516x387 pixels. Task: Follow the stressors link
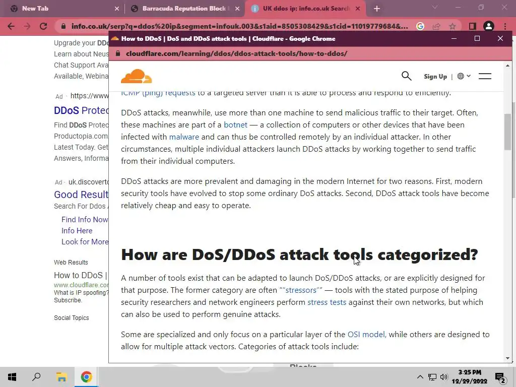click(301, 290)
